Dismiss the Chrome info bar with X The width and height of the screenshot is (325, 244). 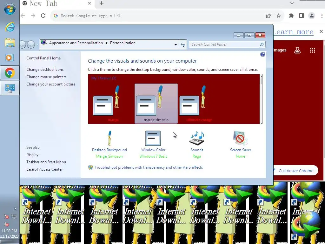pos(321,31)
